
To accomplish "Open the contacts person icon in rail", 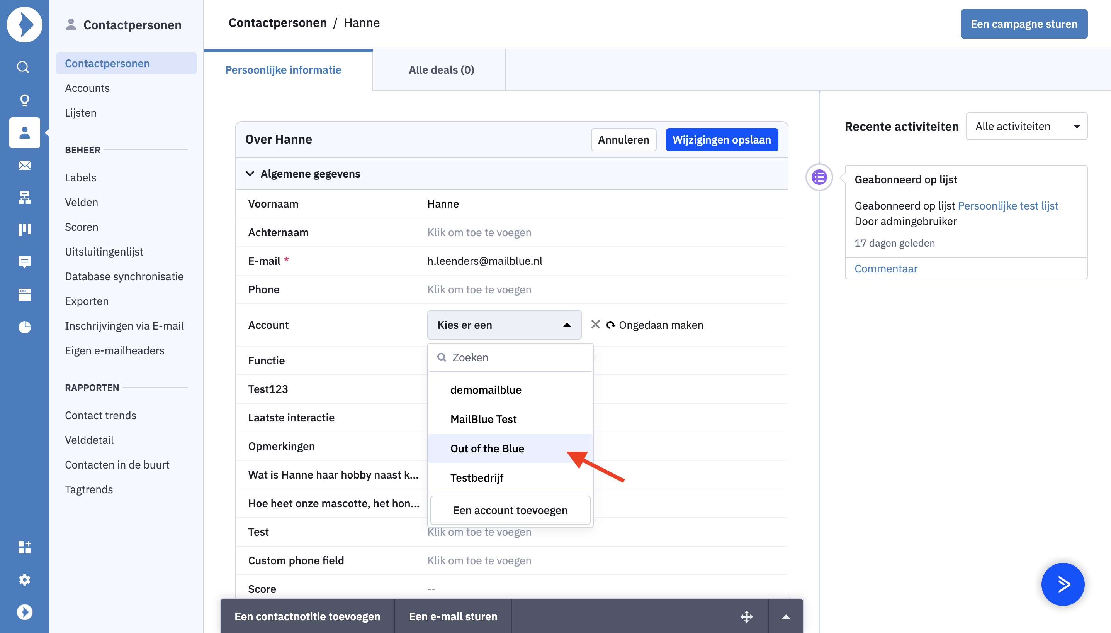I will (x=24, y=133).
